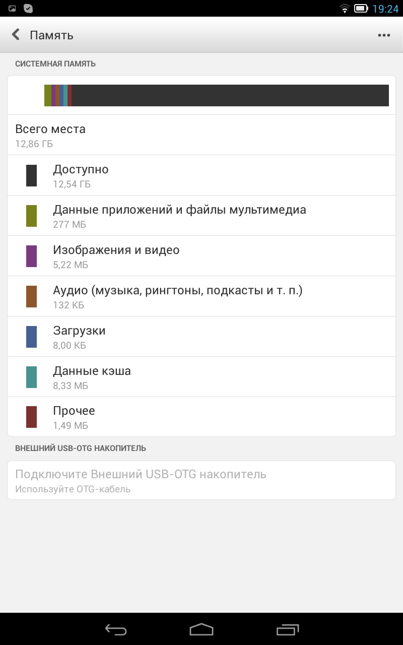This screenshot has width=403, height=645.
Task: Open the recent apps navigation button
Action: 287,629
